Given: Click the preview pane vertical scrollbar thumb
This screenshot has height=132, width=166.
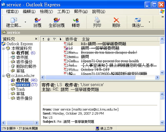Looking at the screenshot, I should [162, 98].
